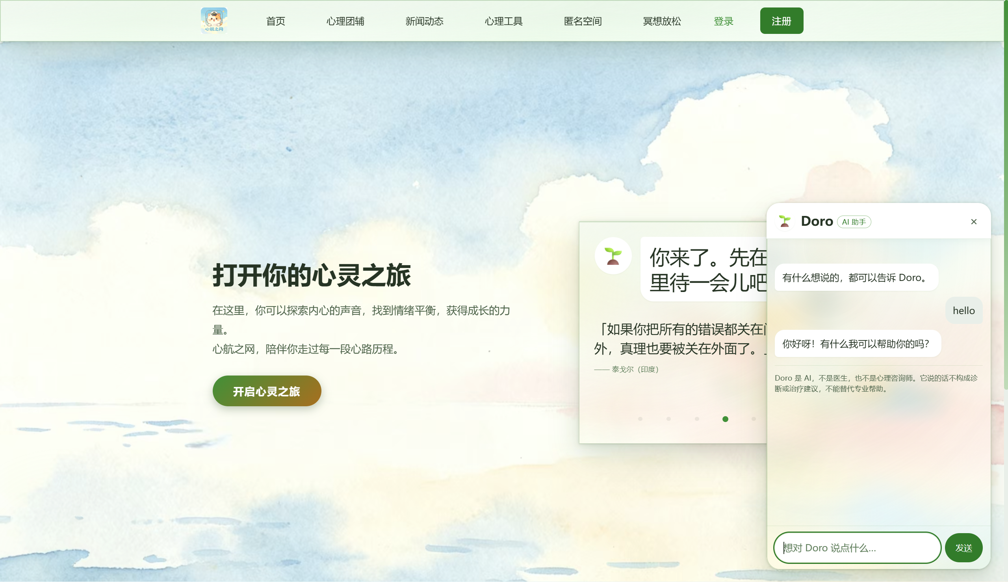Select 匿名空间 in the navigation
This screenshot has width=1008, height=582.
click(583, 21)
